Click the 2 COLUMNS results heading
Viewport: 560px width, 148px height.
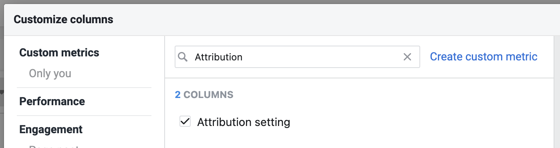(x=204, y=95)
